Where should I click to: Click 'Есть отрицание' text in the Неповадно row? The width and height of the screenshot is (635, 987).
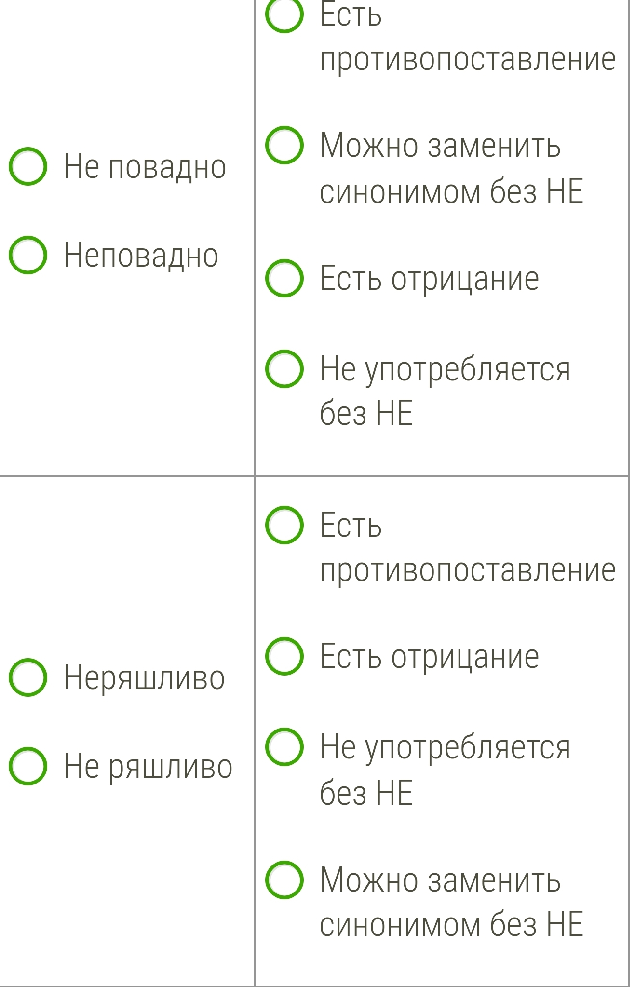pyautogui.click(x=429, y=279)
